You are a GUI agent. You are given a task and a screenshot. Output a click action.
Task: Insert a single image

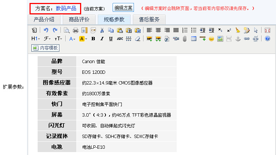pyautogui.click(x=149, y=39)
